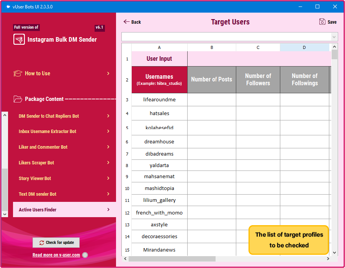Image resolution: width=345 pixels, height=268 pixels.
Task: Select column A header
Action: coord(159,47)
